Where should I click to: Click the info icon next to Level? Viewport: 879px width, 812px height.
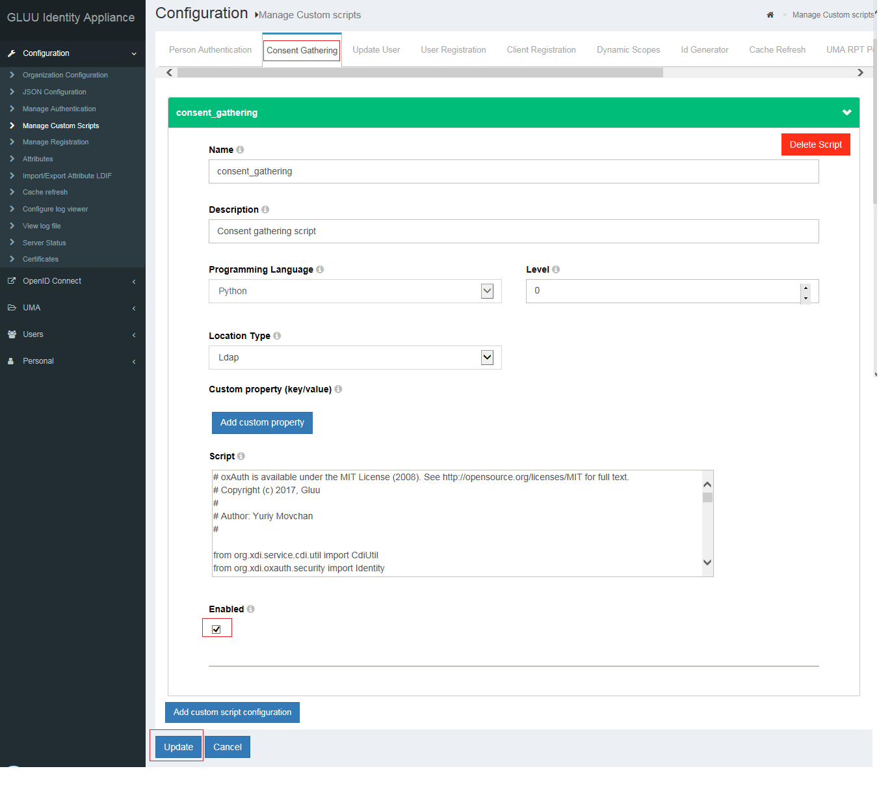point(556,269)
